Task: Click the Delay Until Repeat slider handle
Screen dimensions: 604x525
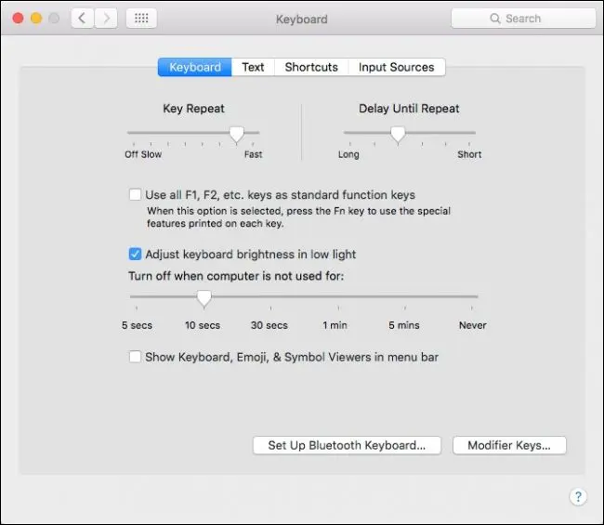Action: [x=398, y=135]
